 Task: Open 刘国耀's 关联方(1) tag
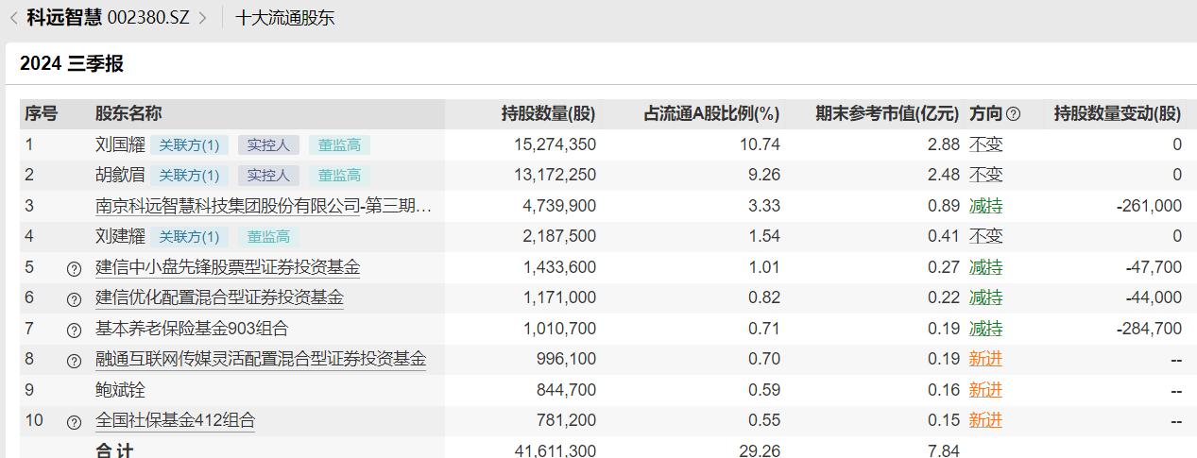(189, 145)
